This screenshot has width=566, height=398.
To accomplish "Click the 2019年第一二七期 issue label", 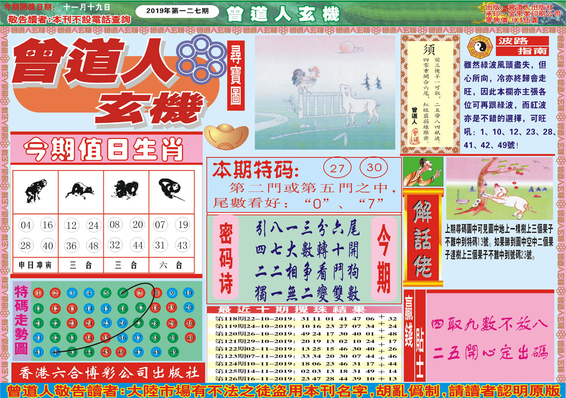I will tap(177, 11).
